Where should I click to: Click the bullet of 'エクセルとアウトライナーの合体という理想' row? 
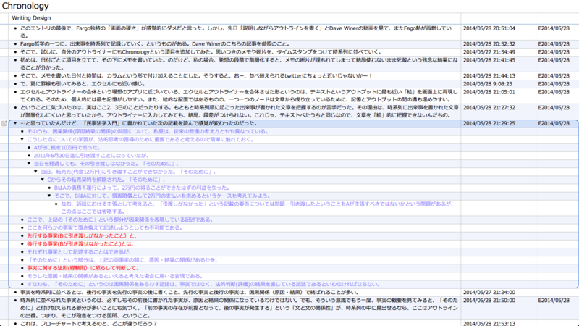(x=15, y=92)
